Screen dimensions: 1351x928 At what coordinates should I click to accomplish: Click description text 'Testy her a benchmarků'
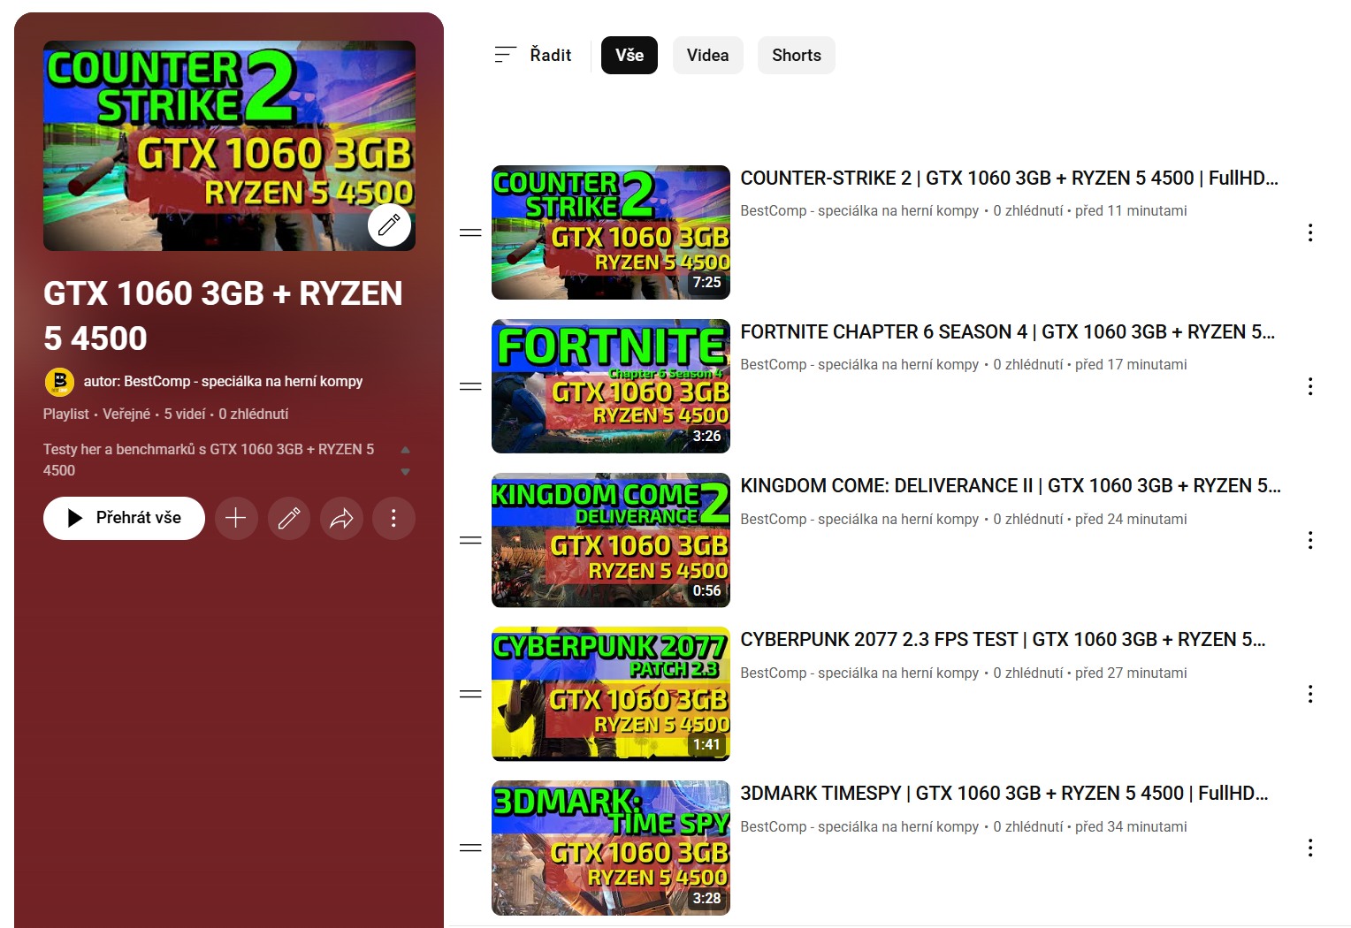209,460
